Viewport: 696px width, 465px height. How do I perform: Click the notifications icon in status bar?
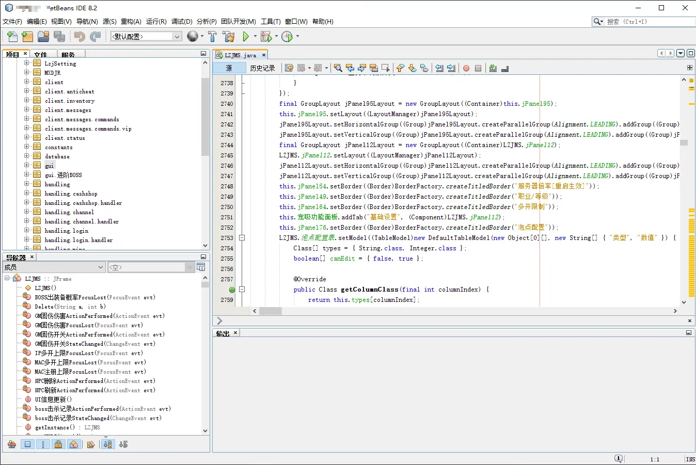(619, 458)
